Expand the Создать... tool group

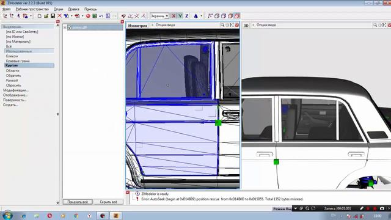(10, 105)
